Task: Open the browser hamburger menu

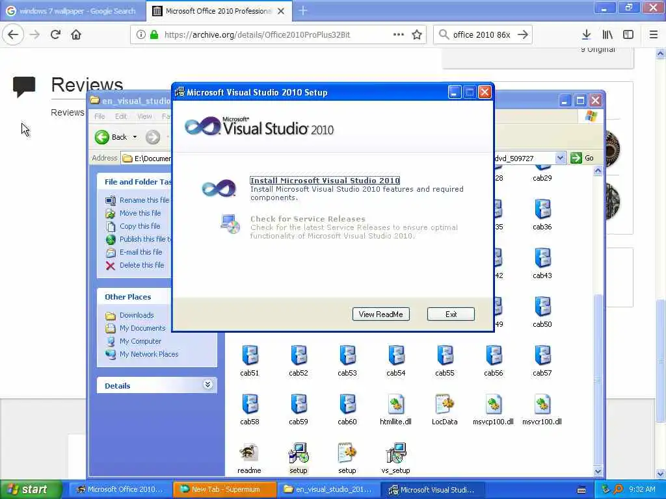Action: pos(654,35)
